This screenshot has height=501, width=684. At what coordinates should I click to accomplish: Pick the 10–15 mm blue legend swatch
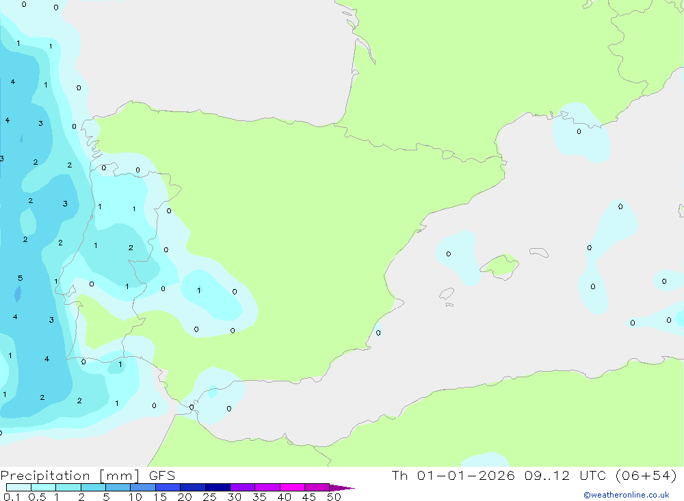point(143,487)
